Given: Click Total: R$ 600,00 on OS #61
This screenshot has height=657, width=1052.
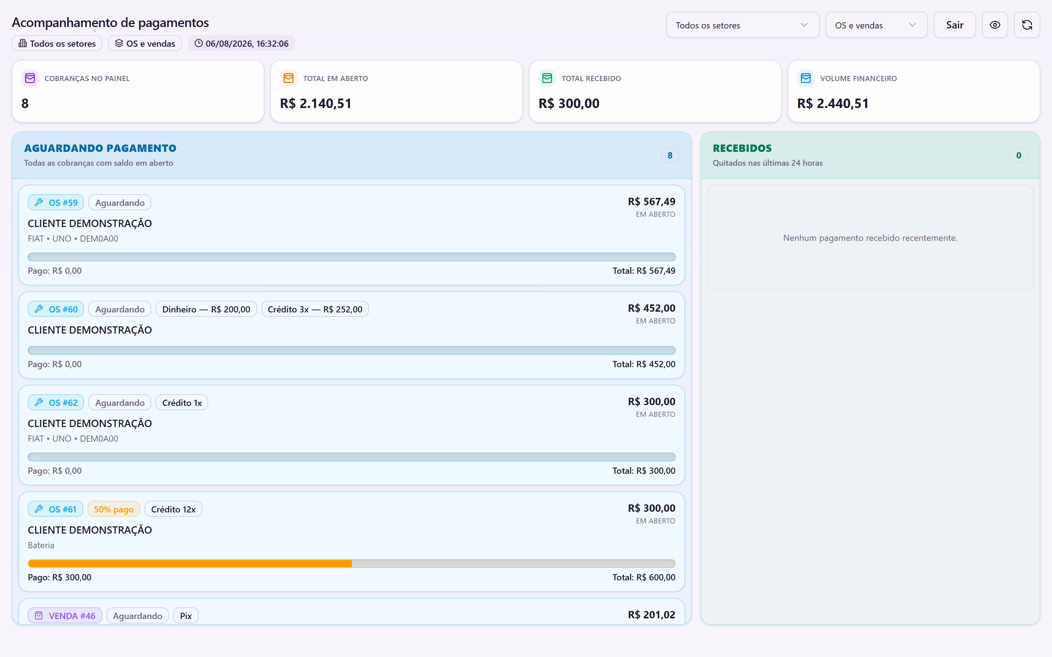Looking at the screenshot, I should pos(644,577).
